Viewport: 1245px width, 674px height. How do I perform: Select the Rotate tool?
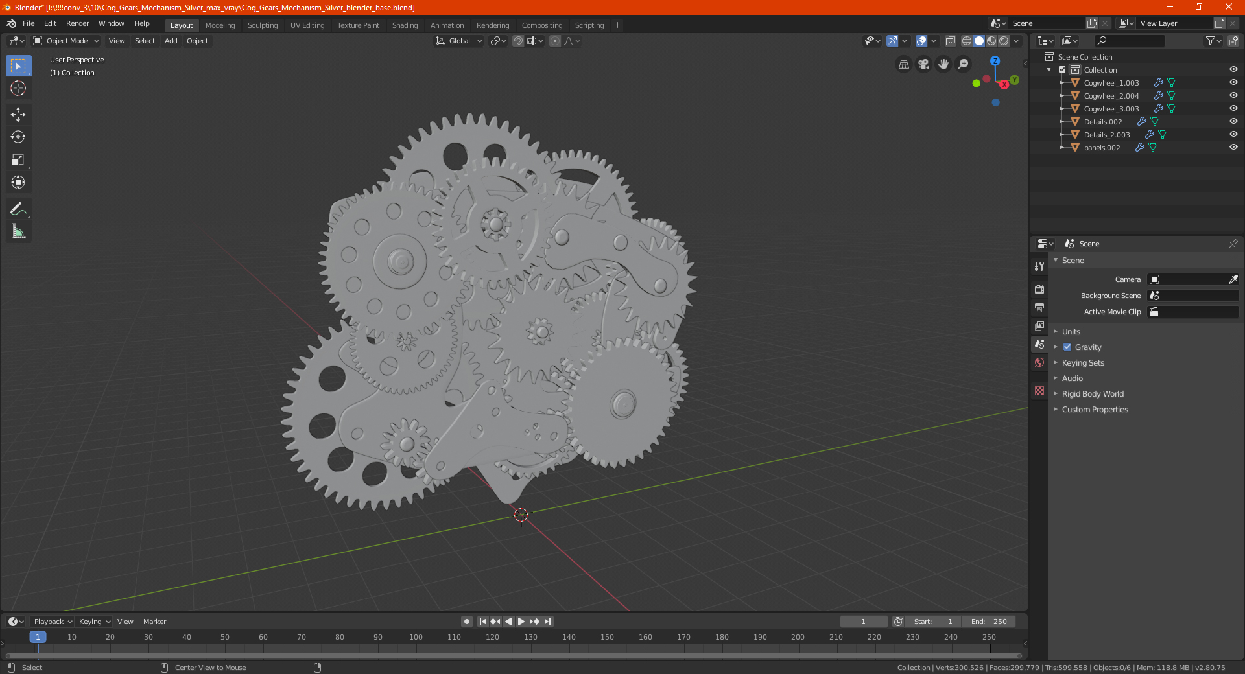pyautogui.click(x=18, y=137)
